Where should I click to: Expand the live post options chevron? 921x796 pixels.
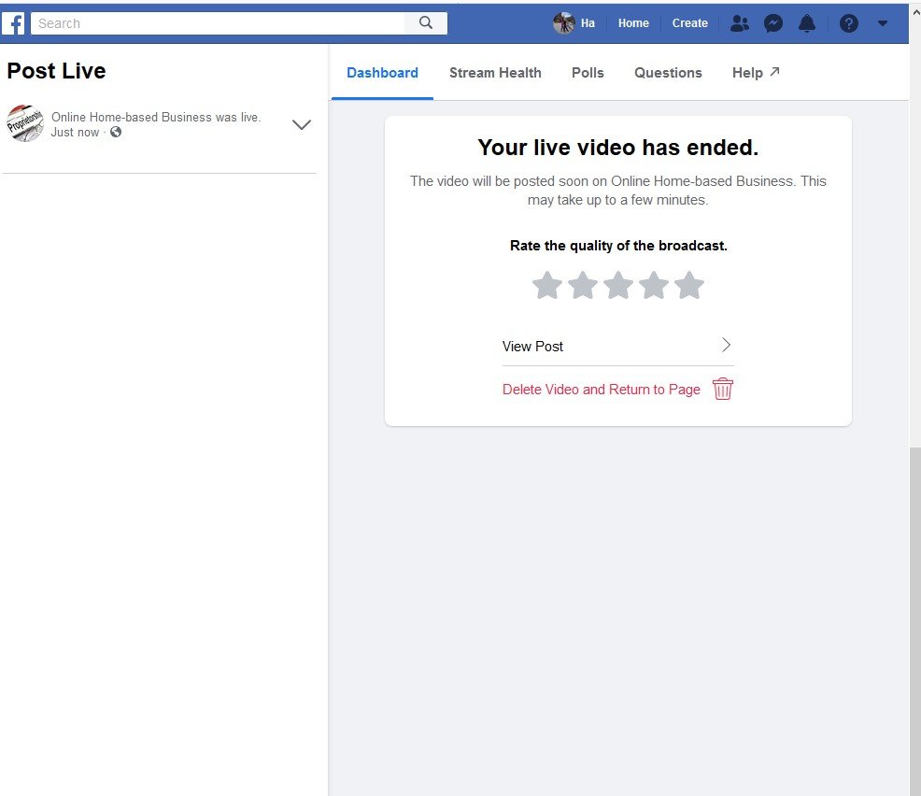pyautogui.click(x=301, y=124)
